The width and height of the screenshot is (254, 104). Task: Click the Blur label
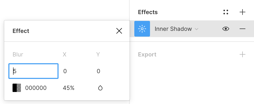18,54
